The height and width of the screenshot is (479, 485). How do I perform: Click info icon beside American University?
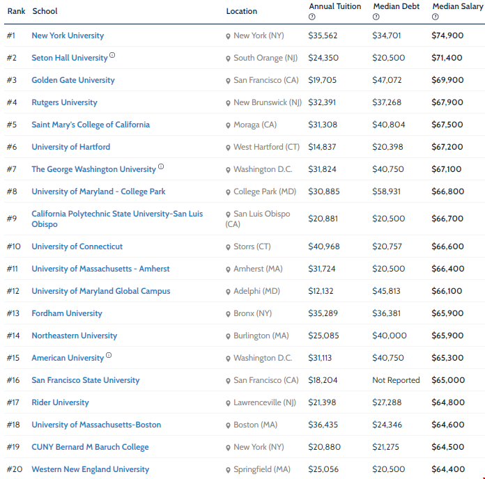click(x=109, y=356)
